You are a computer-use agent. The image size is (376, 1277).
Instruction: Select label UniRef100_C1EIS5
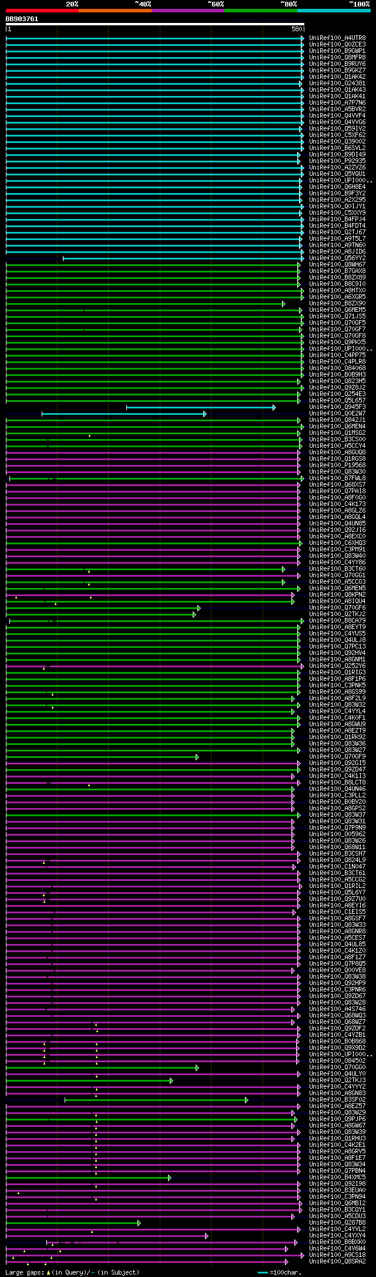(337, 912)
